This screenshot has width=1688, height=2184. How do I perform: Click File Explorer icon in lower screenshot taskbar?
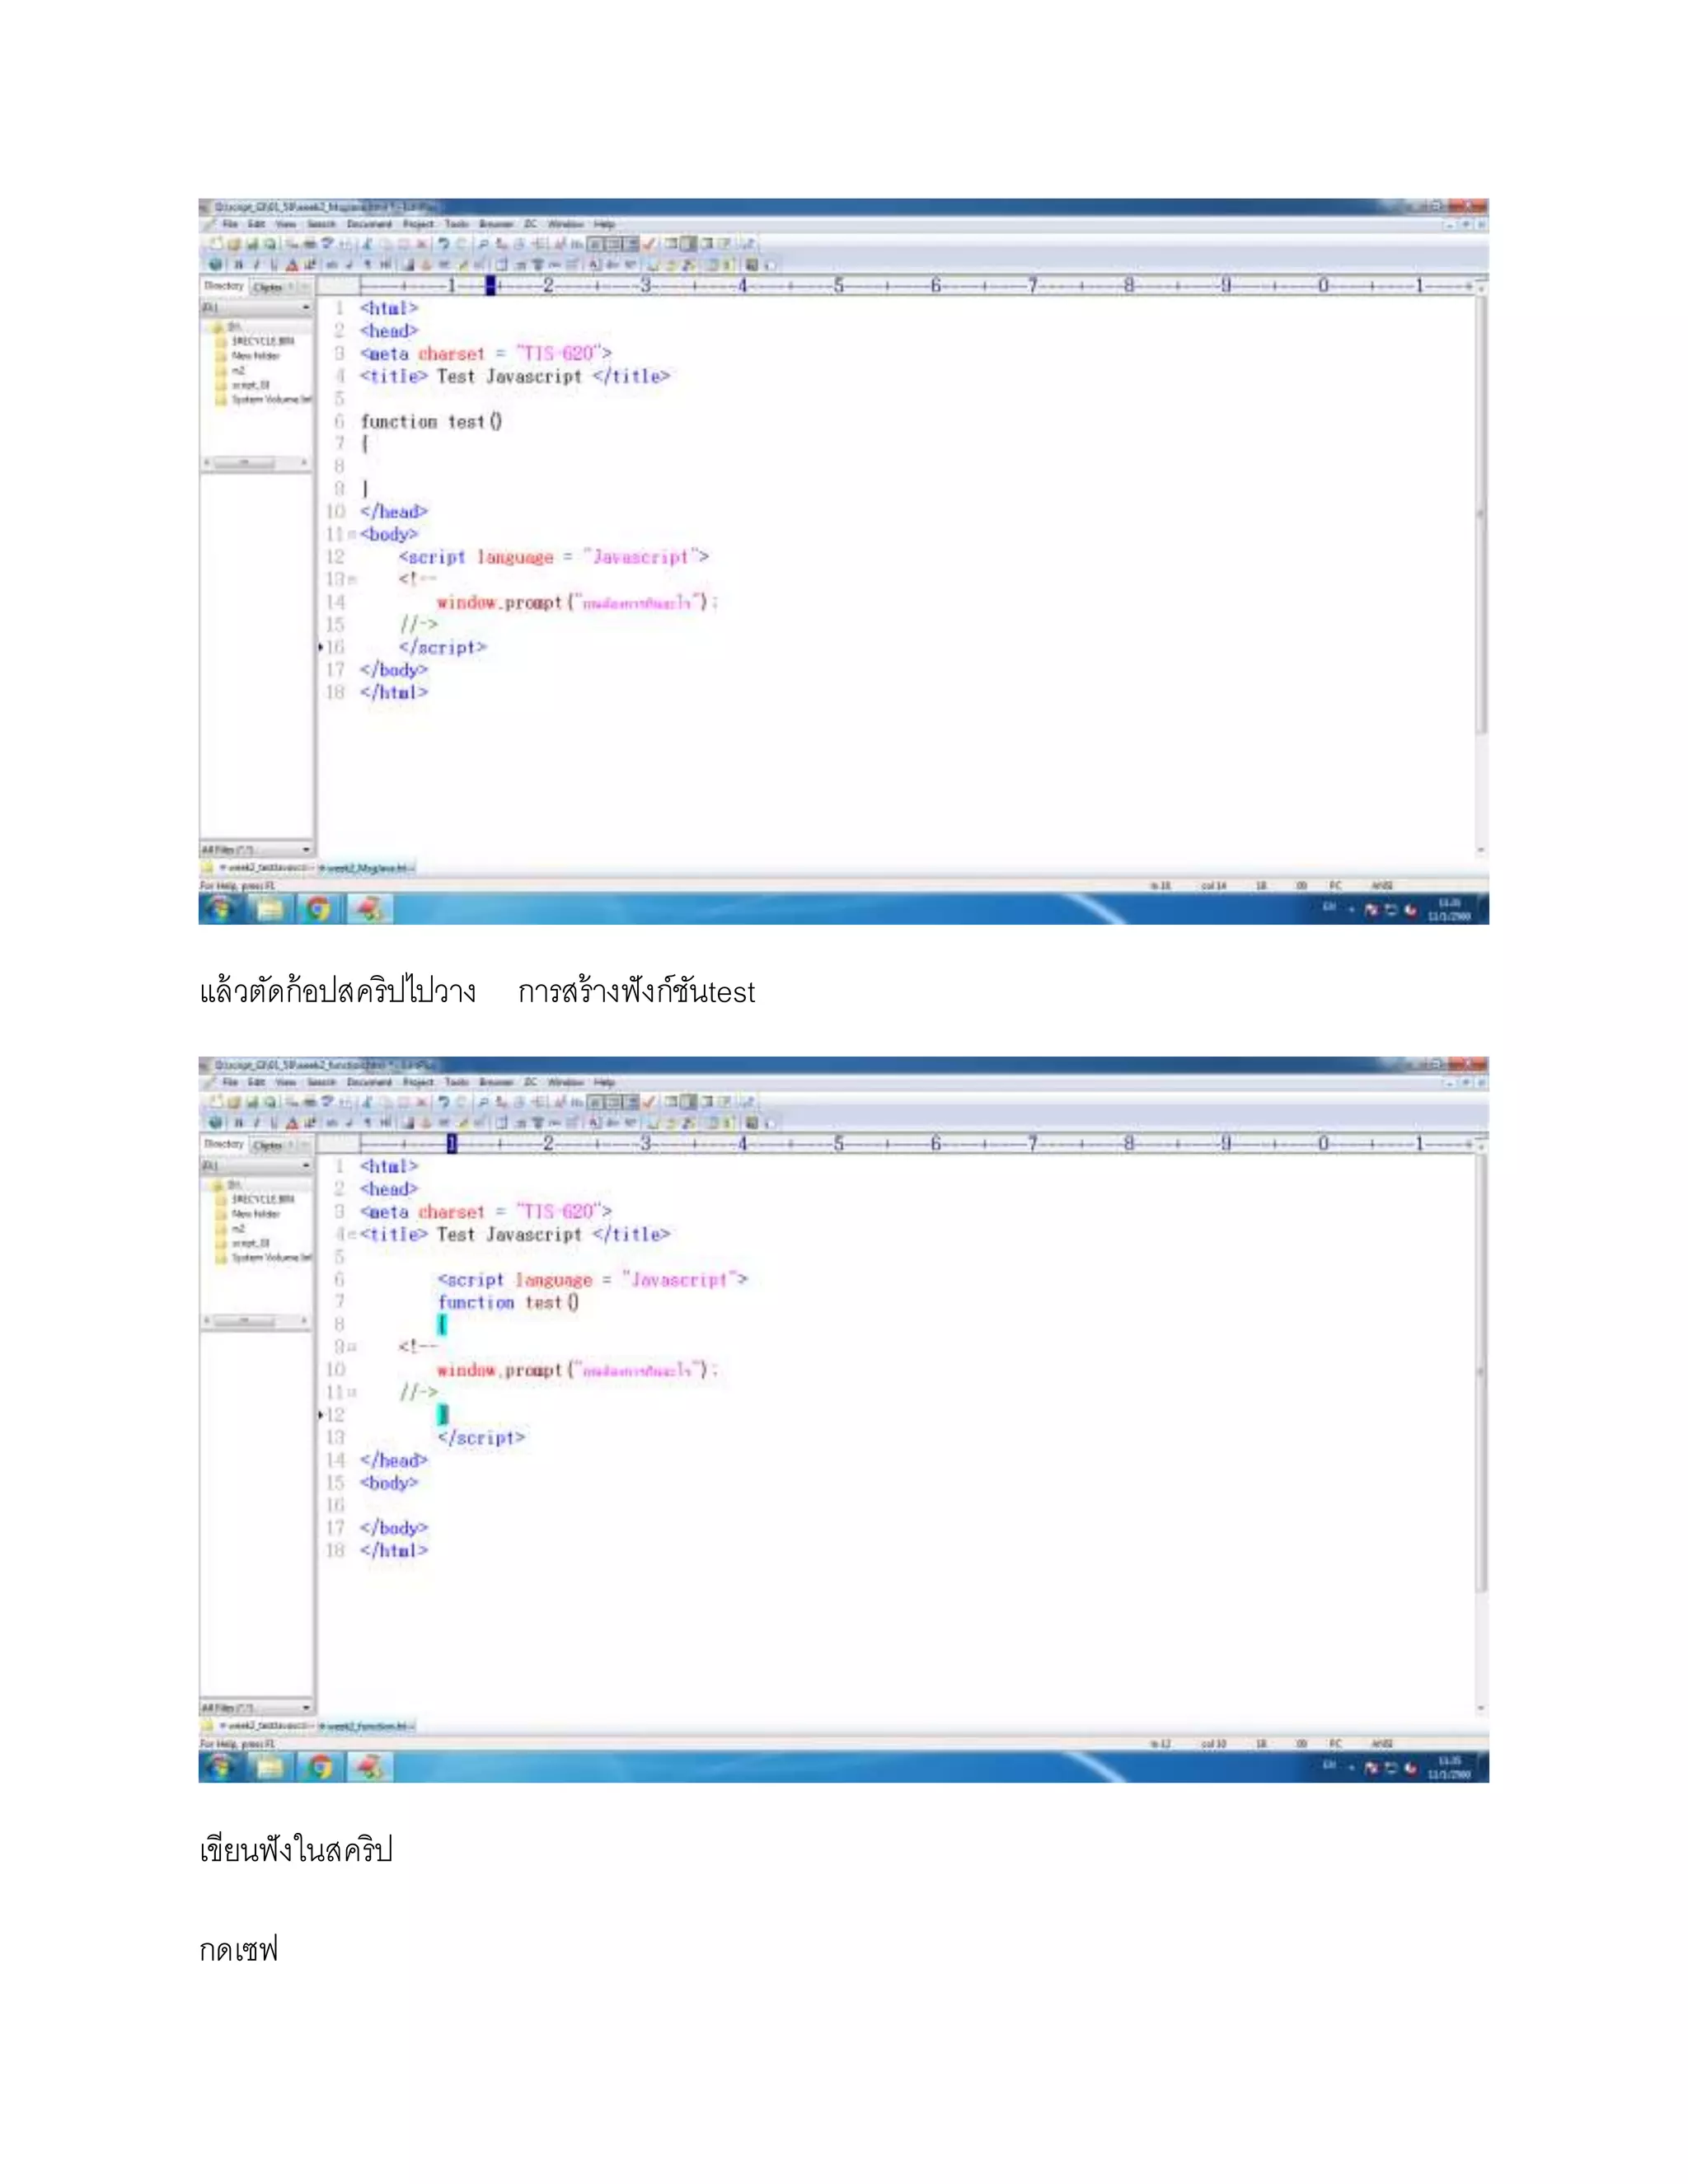point(269,1767)
